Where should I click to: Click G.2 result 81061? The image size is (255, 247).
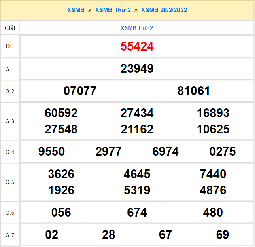194,91
